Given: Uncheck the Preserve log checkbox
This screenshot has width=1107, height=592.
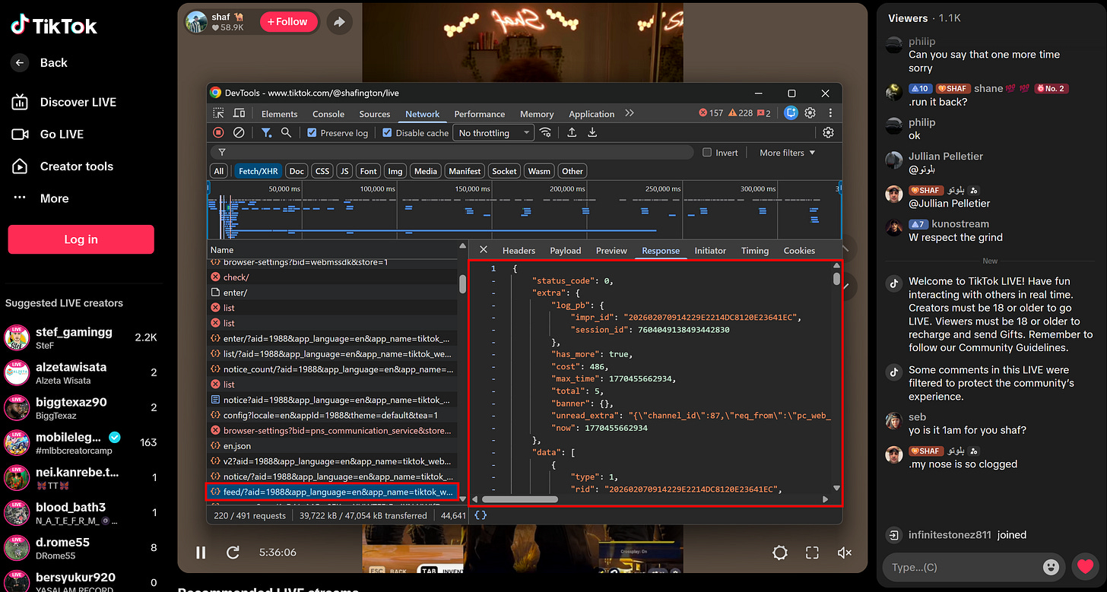Looking at the screenshot, I should (311, 132).
